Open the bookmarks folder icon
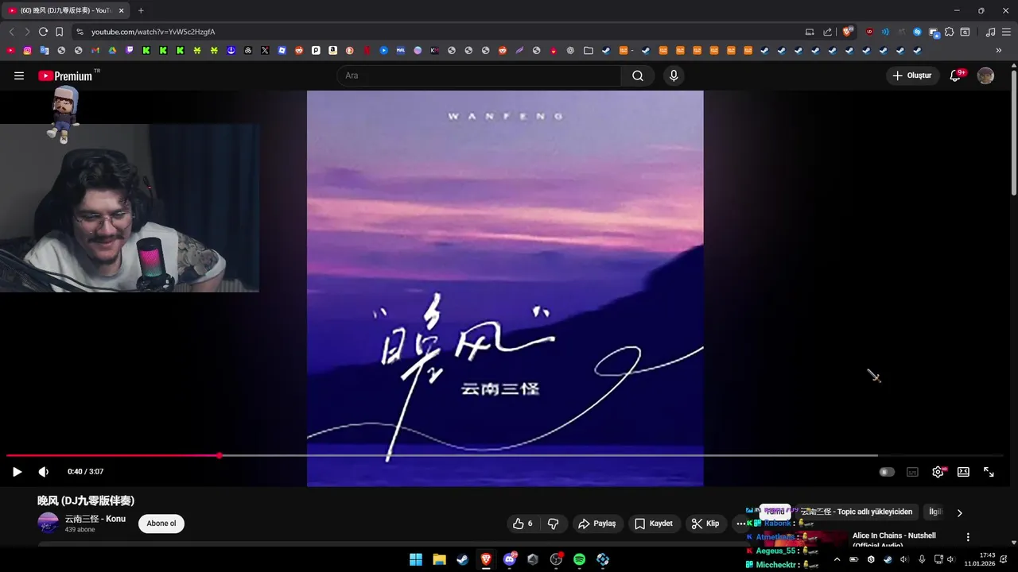Viewport: 1018px width, 572px height. click(x=589, y=50)
